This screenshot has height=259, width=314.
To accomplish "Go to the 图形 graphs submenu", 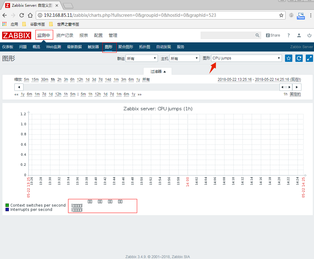I will coord(109,47).
